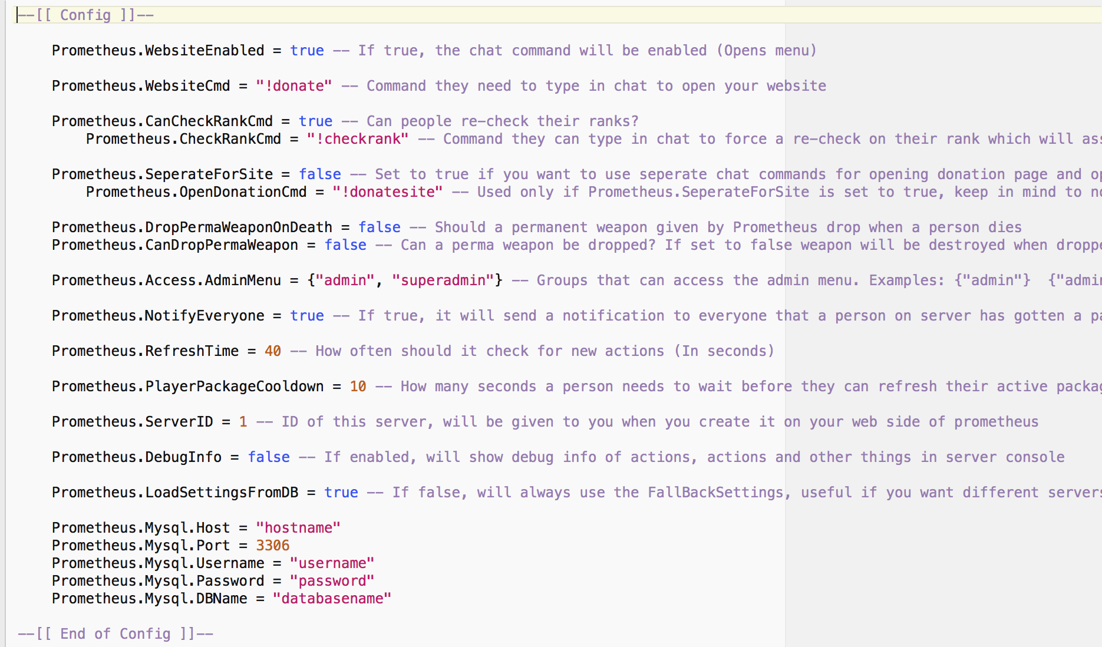Click Prometheus.Mysql.Password variable
Image resolution: width=1102 pixels, height=647 pixels.
coord(158,581)
